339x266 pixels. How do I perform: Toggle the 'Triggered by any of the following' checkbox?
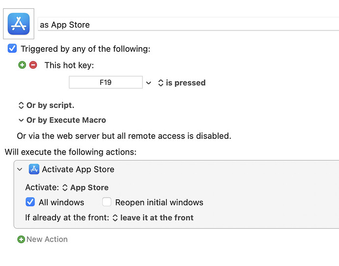pyautogui.click(x=12, y=49)
